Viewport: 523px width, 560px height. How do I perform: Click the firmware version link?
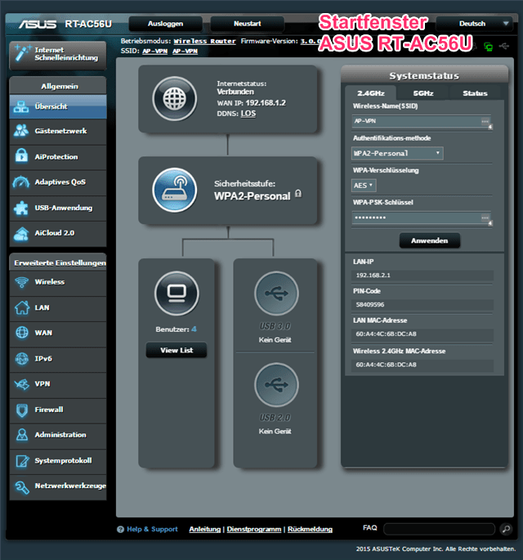click(x=310, y=41)
